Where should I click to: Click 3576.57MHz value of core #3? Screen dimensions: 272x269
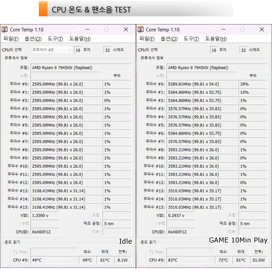coord(202,109)
